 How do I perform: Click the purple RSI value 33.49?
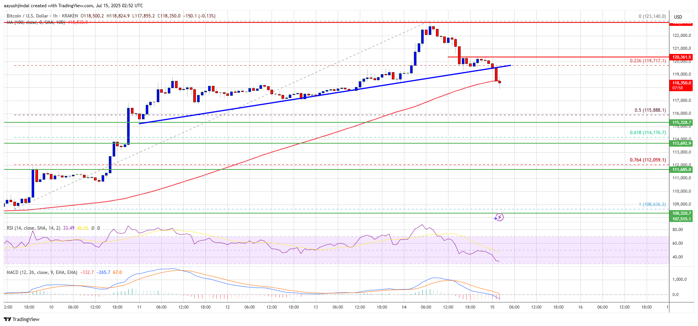click(x=69, y=228)
